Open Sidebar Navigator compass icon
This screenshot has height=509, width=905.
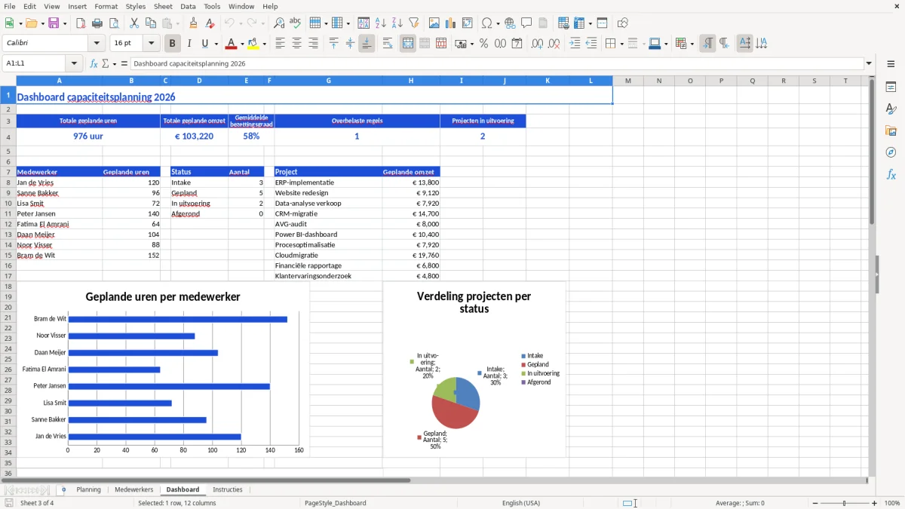[x=891, y=152]
